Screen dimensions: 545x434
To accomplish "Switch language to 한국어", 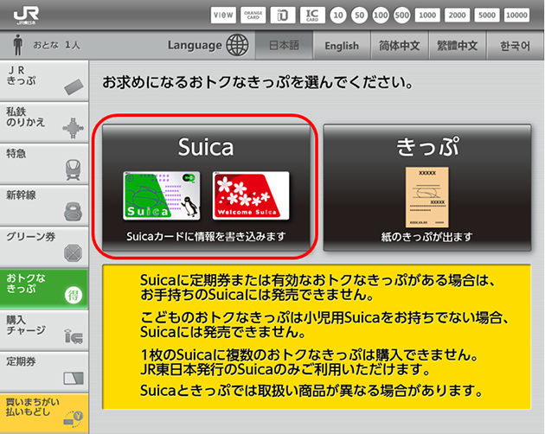I will point(515,46).
